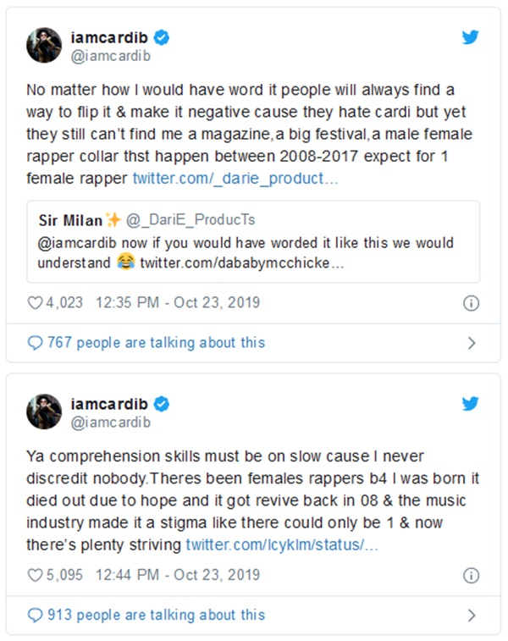The height and width of the screenshot is (641, 508).
Task: Expand the 767 people conversation chevron
Action: click(472, 343)
